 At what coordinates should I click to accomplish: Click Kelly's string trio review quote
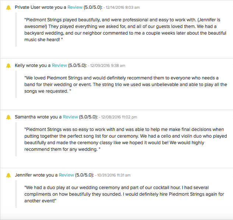(126, 85)
